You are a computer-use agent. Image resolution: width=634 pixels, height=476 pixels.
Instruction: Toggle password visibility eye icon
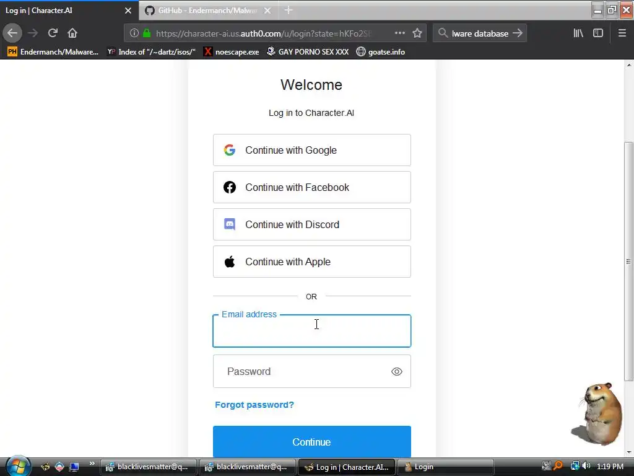[x=397, y=372]
